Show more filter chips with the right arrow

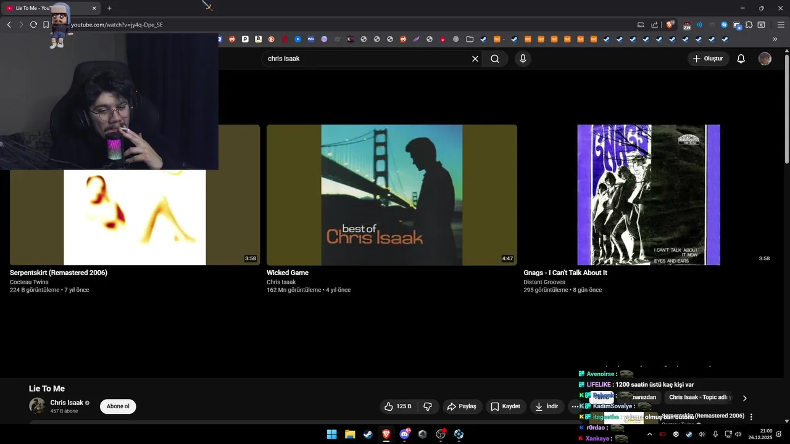click(744, 398)
